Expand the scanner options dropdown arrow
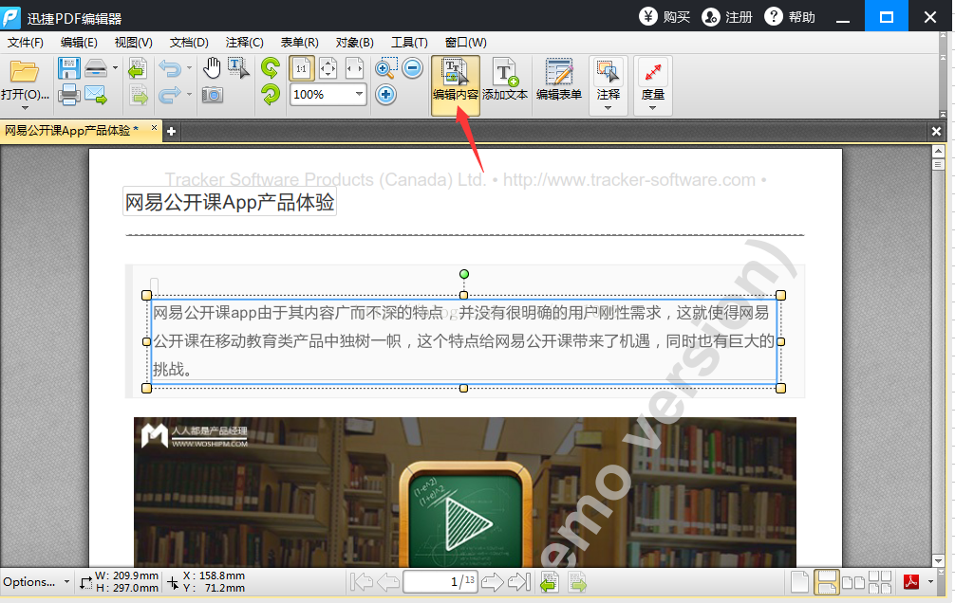Screen dimensions: 955x603 115,68
